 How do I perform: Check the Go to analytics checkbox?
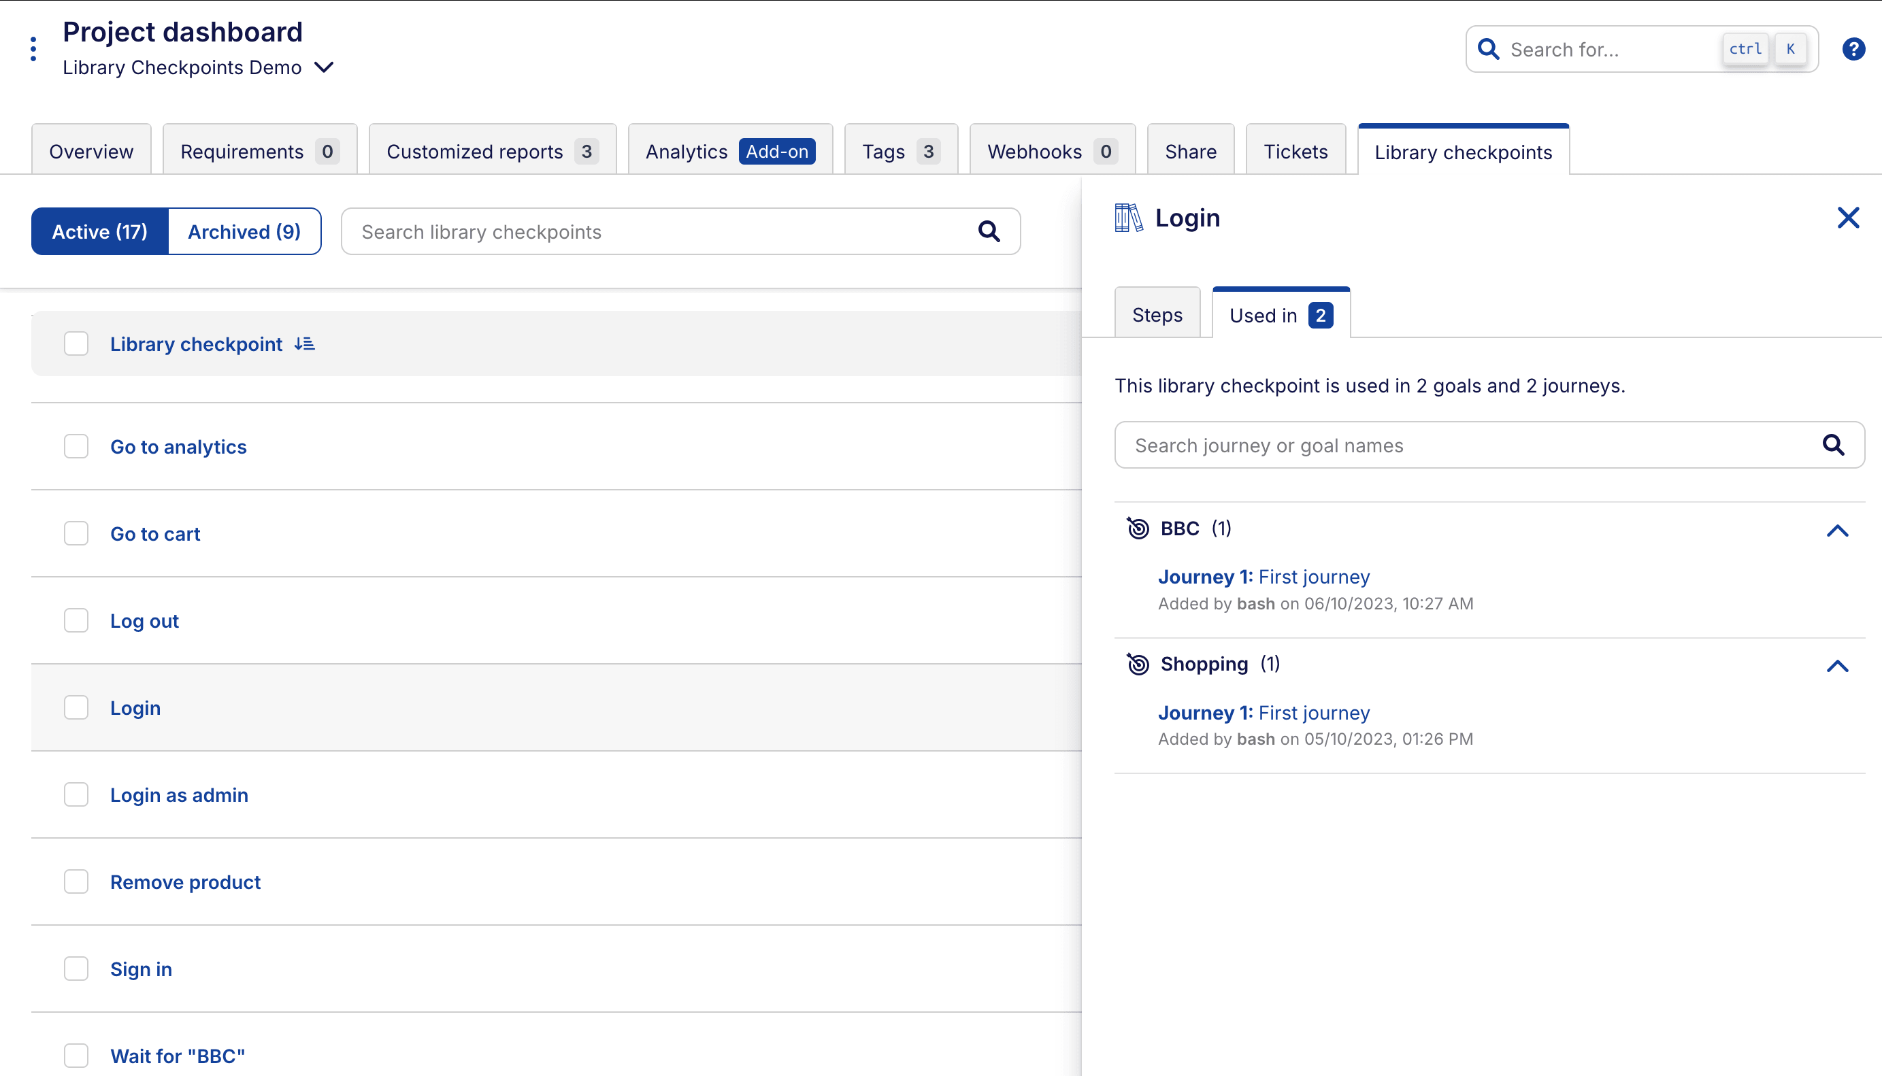76,446
